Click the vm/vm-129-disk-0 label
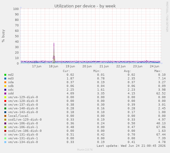Screen dimensions: 170x153 tap(23, 97)
